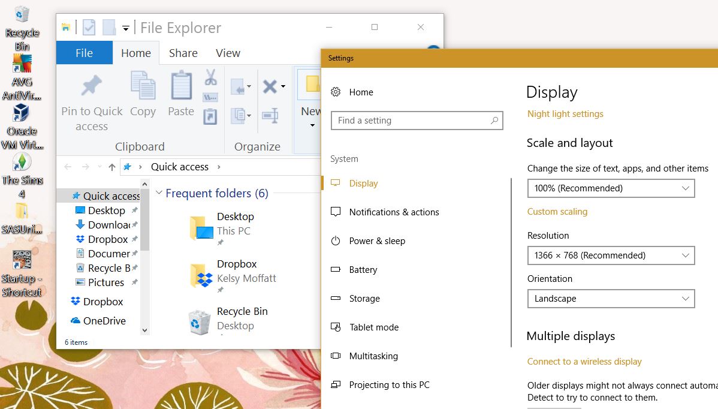Image resolution: width=718 pixels, height=409 pixels.
Task: Select Power & sleep in Settings sidebar
Action: (377, 241)
